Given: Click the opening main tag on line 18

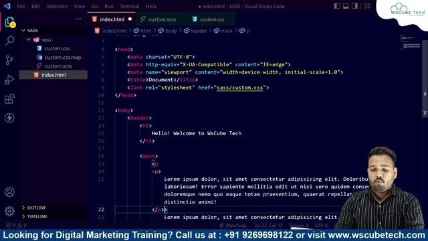Looking at the screenshot, I should [x=148, y=156].
